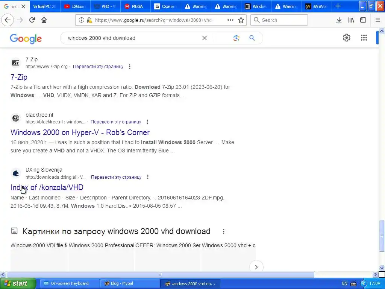Click the forward navigation arrow
Screen dimensions: 385x289
click(x=20, y=20)
